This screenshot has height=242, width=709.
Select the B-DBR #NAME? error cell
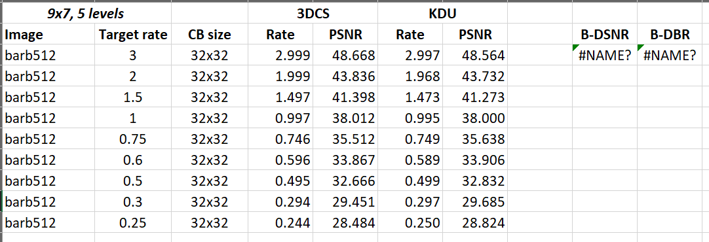(x=669, y=55)
